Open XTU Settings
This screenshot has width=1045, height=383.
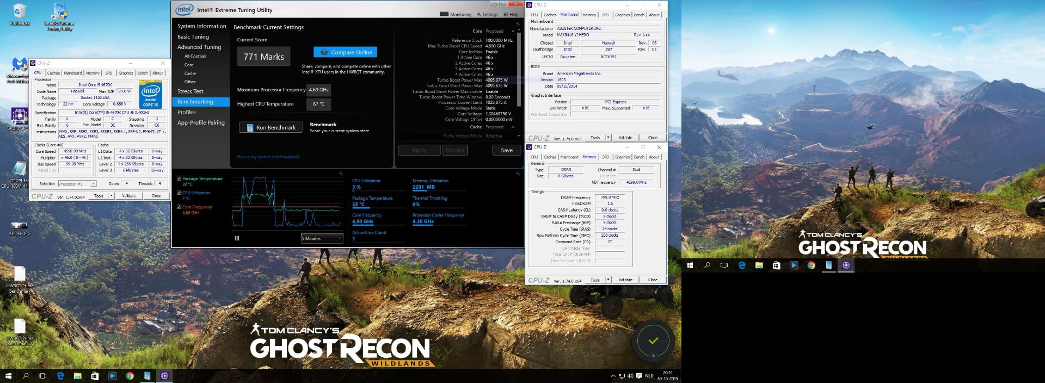pyautogui.click(x=488, y=14)
